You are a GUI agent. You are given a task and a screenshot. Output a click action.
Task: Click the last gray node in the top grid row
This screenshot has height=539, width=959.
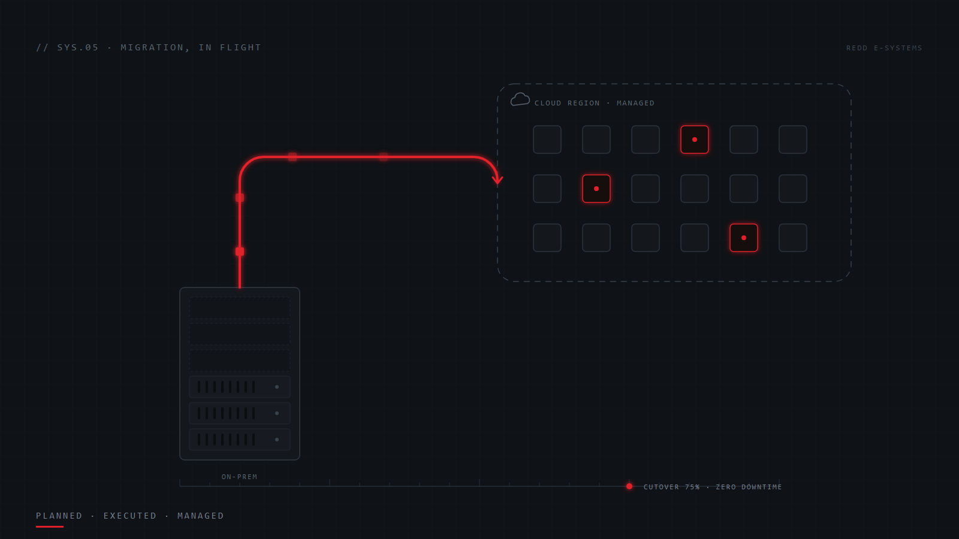(x=793, y=140)
